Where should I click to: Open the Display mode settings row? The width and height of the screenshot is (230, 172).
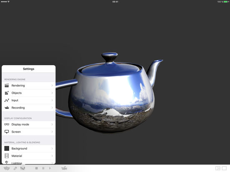(x=29, y=125)
